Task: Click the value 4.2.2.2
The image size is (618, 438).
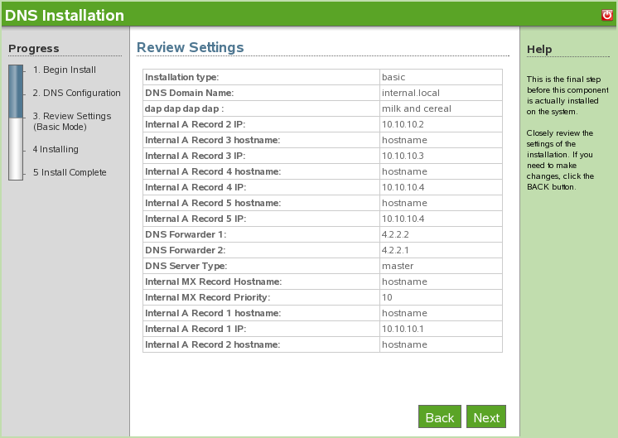Action: [x=395, y=235]
